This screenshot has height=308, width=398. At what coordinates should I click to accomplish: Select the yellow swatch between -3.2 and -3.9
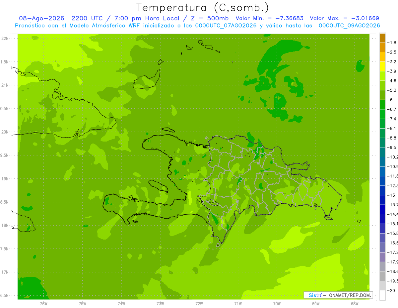tap(382, 66)
